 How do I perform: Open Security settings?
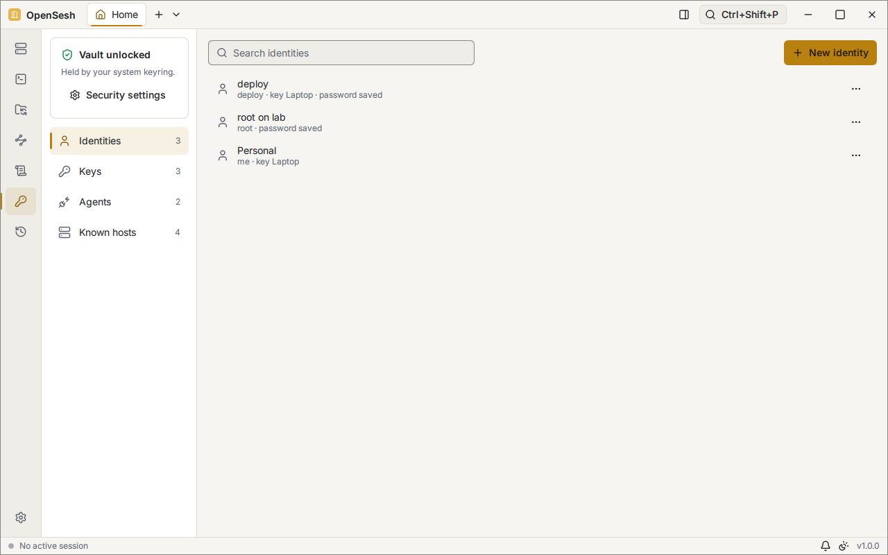click(118, 95)
